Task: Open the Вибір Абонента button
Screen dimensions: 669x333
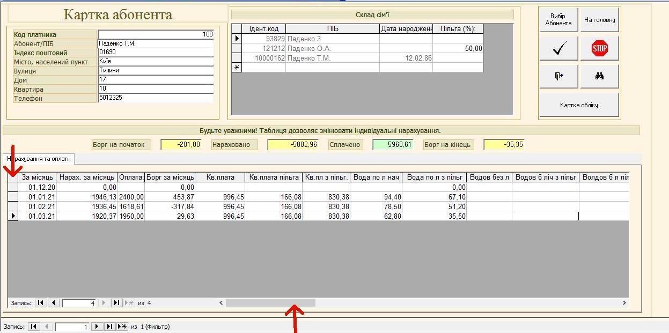Action: [x=558, y=20]
